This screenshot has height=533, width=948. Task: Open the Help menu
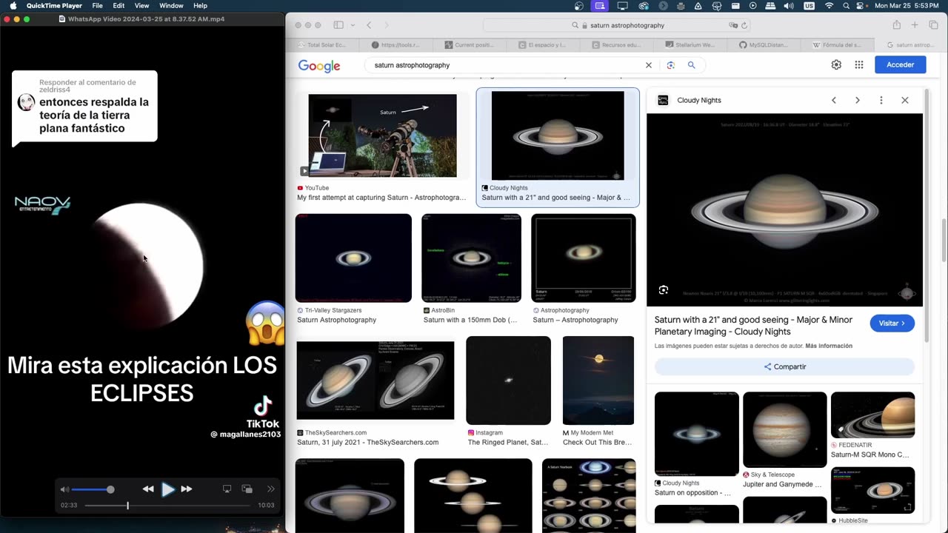(x=200, y=5)
